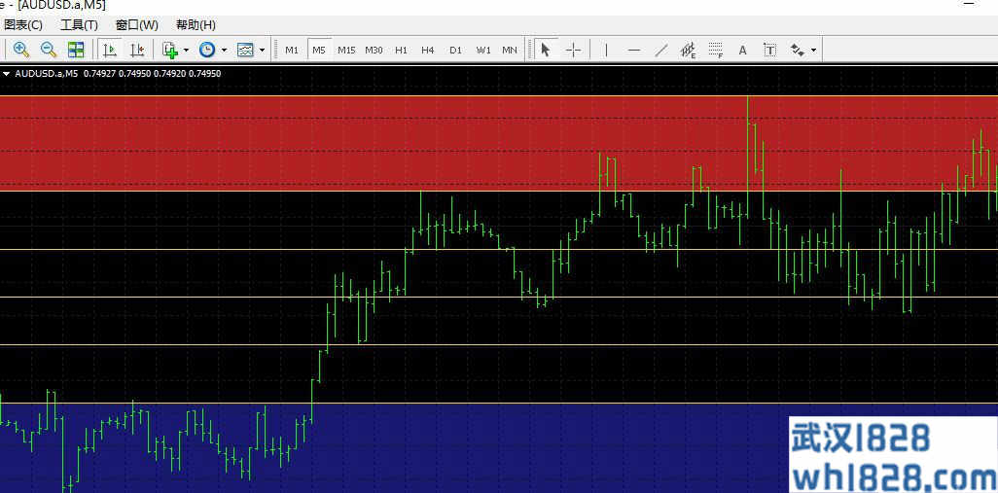Click the zoom in magnifier icon
998x493 pixels.
point(21,50)
